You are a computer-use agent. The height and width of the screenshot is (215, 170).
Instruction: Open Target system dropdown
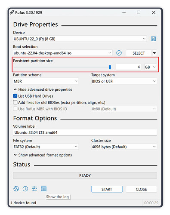[124, 81]
